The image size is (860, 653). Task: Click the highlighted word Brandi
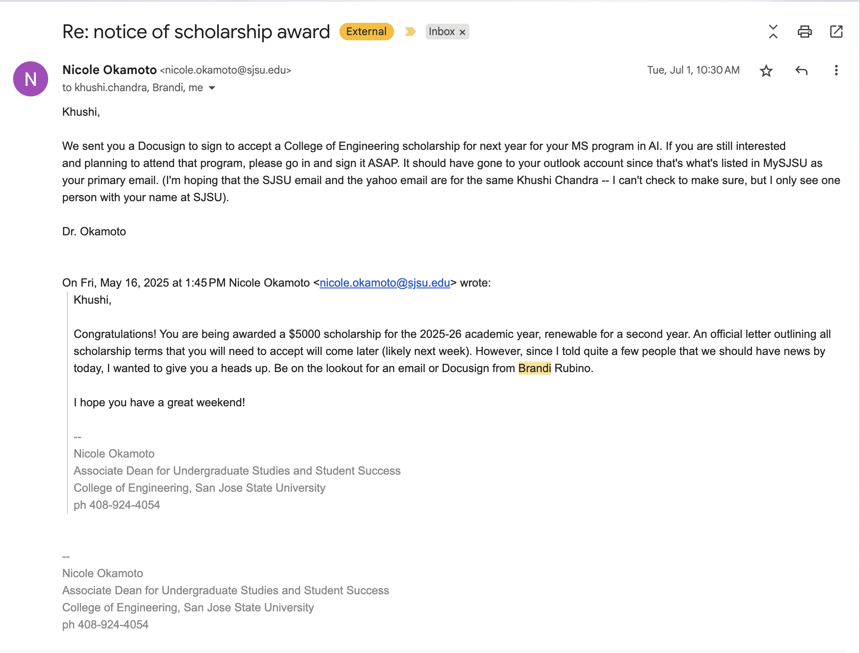coord(534,368)
